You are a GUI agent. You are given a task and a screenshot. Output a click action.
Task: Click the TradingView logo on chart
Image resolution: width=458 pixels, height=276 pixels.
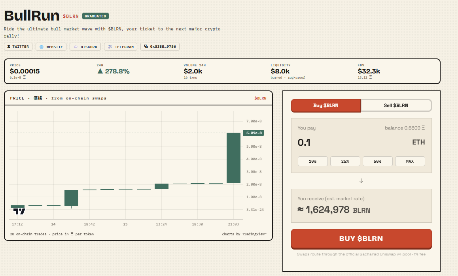tap(19, 211)
